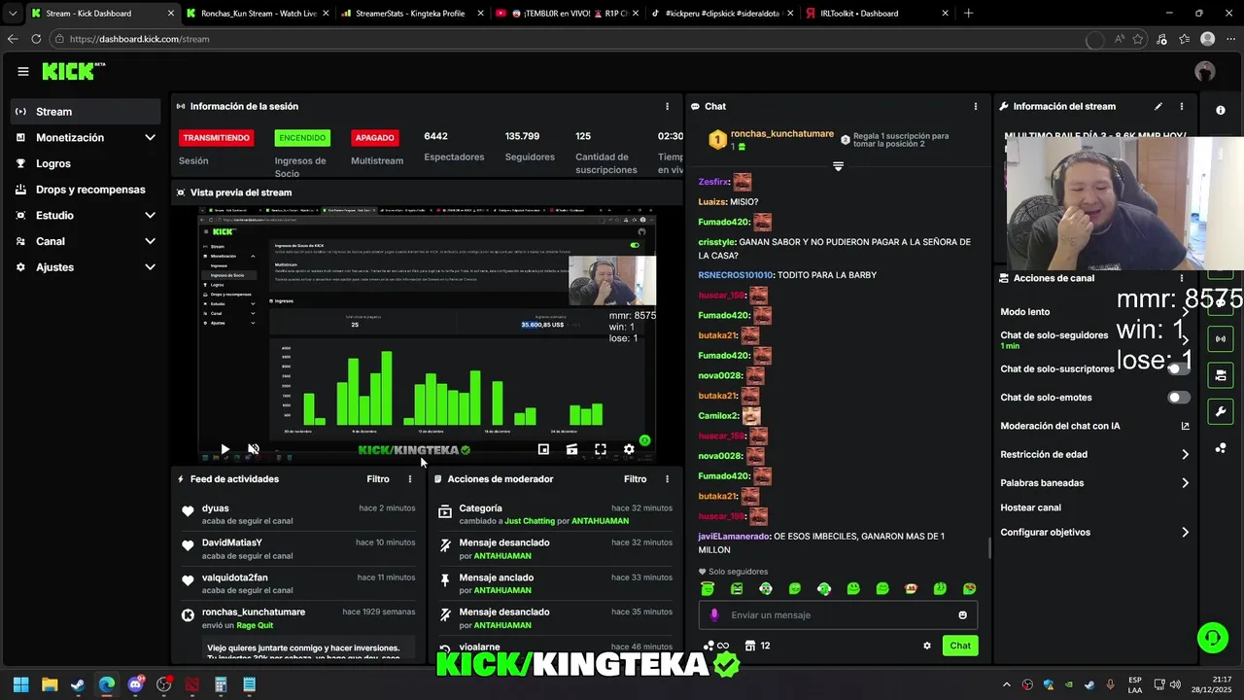
Task: Open the emoji picker in message box
Action: (x=963, y=615)
